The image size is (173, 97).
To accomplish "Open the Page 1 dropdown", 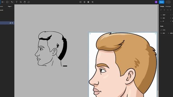I will click(x=10, y=6).
